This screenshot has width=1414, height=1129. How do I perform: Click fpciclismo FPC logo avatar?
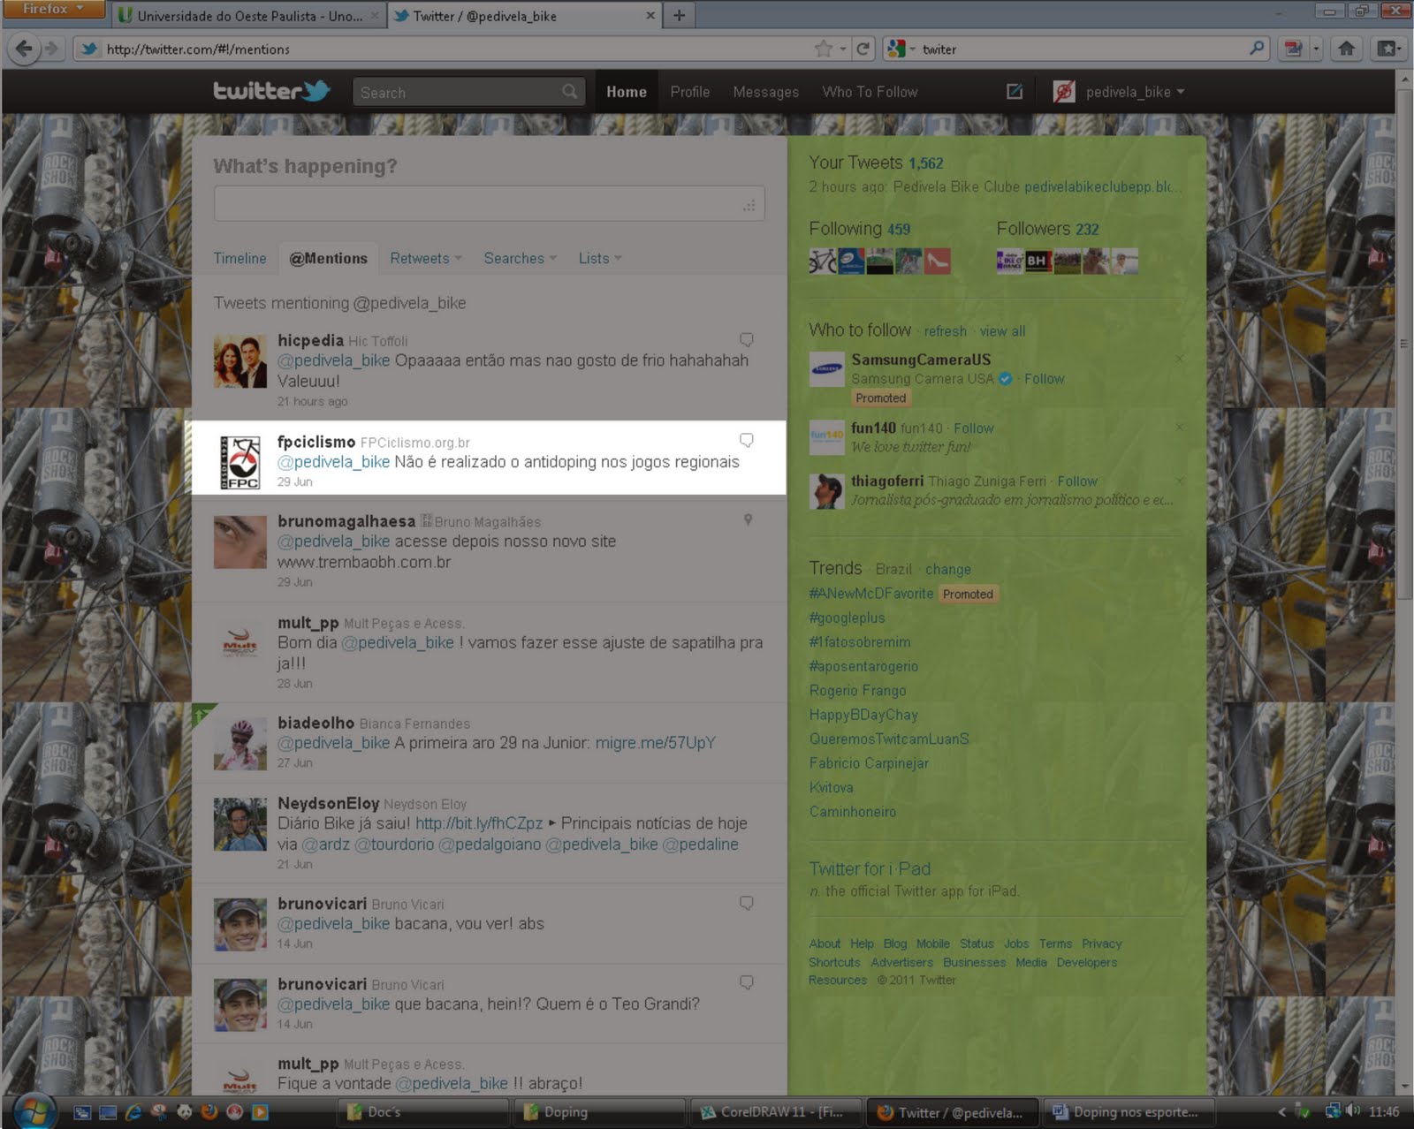coord(240,463)
